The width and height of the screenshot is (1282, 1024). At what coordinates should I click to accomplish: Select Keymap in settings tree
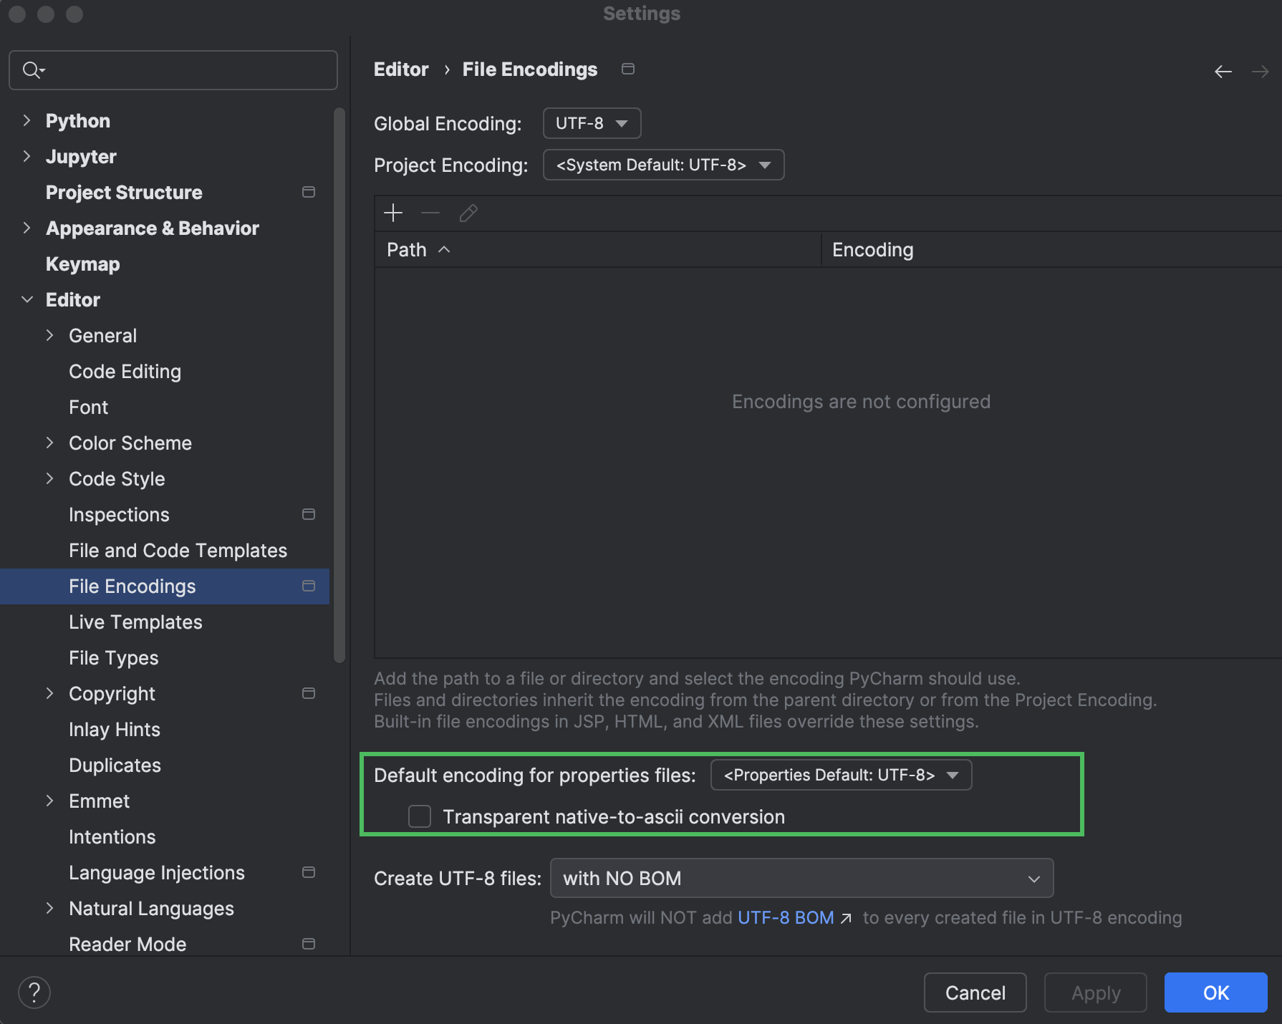click(83, 264)
